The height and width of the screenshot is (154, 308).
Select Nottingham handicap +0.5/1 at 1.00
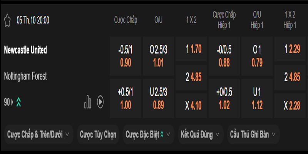tap(125, 99)
